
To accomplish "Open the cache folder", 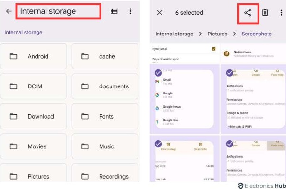I will (105, 56).
